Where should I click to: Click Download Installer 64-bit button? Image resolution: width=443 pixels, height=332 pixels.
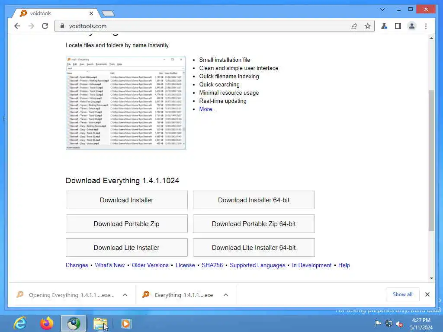(254, 200)
